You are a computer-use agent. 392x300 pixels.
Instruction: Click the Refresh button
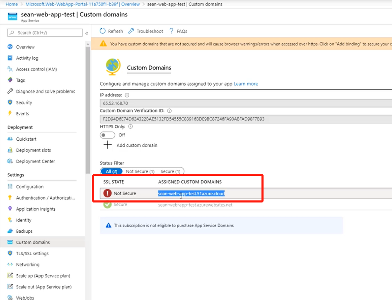click(111, 31)
